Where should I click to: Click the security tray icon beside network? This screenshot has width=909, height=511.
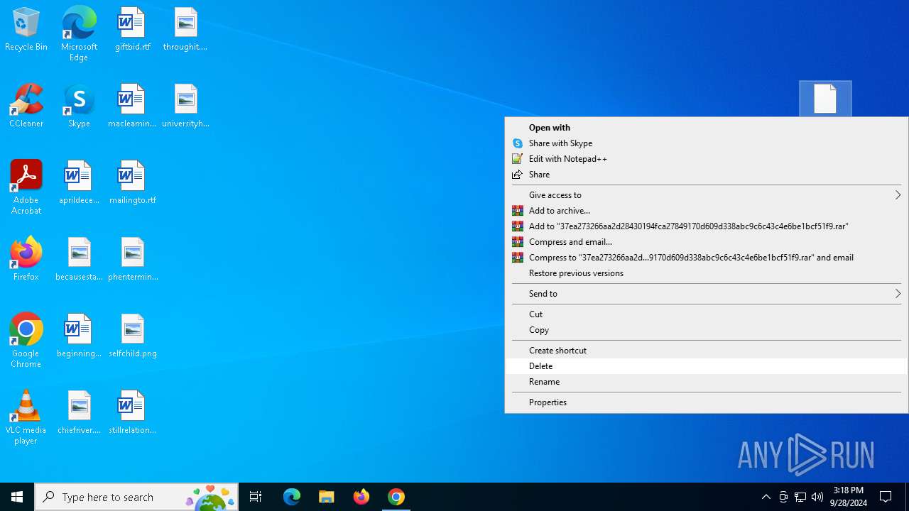(x=783, y=497)
